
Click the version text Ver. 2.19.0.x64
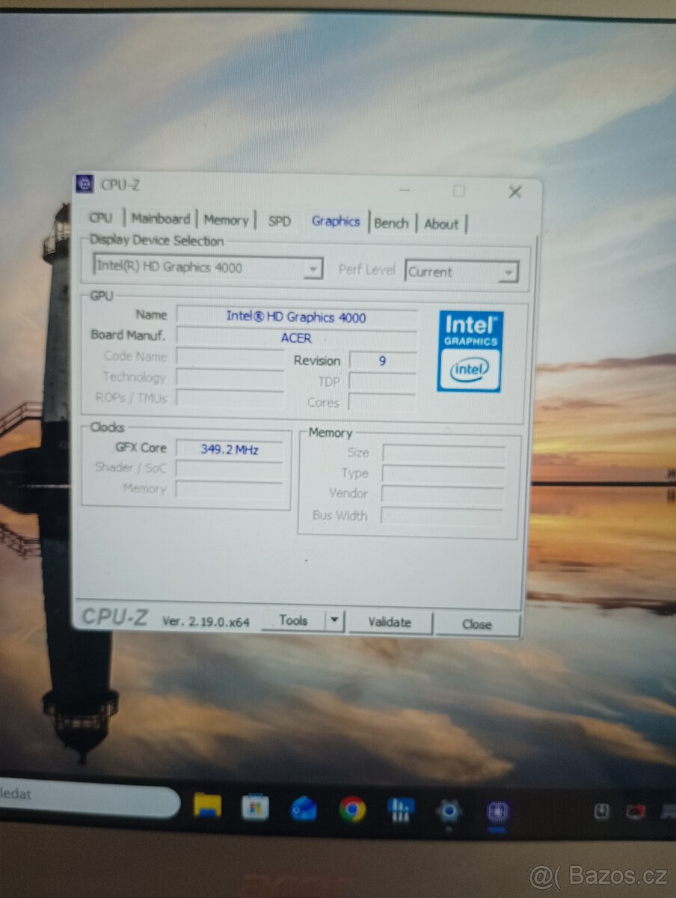tap(206, 621)
